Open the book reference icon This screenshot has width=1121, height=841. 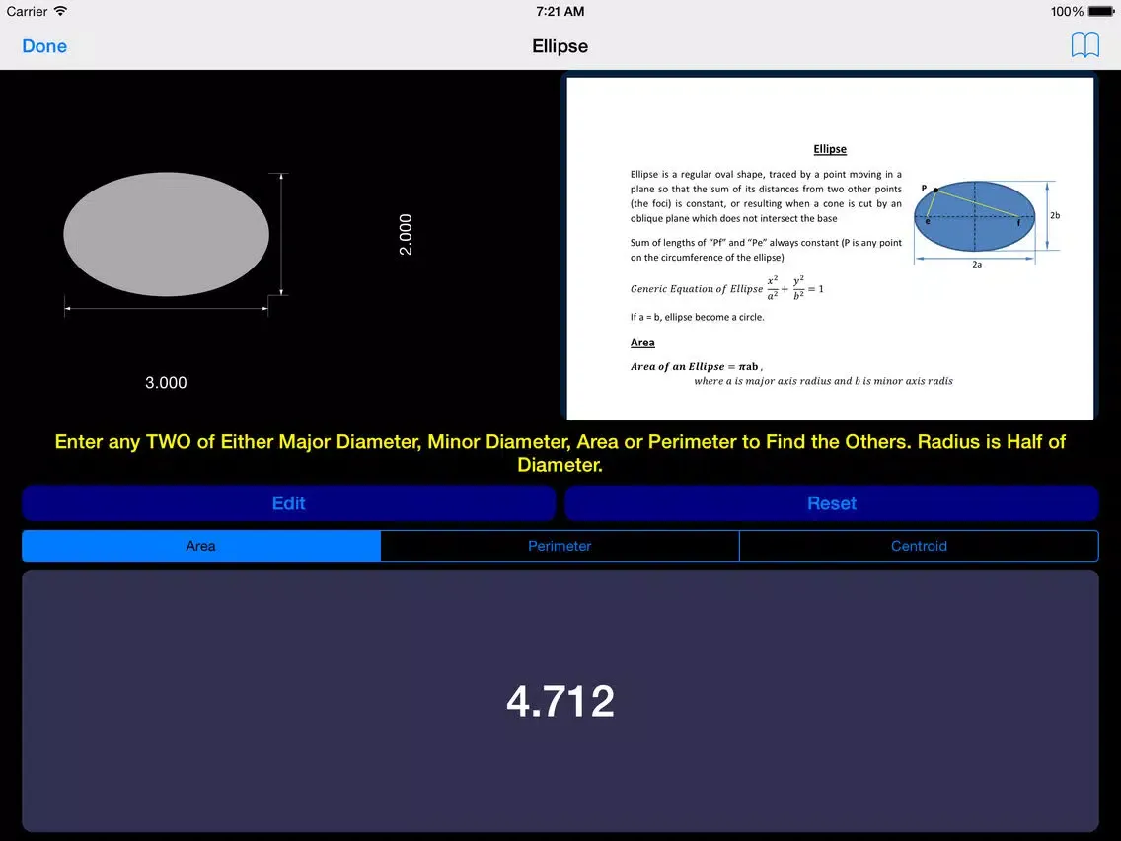point(1084,45)
